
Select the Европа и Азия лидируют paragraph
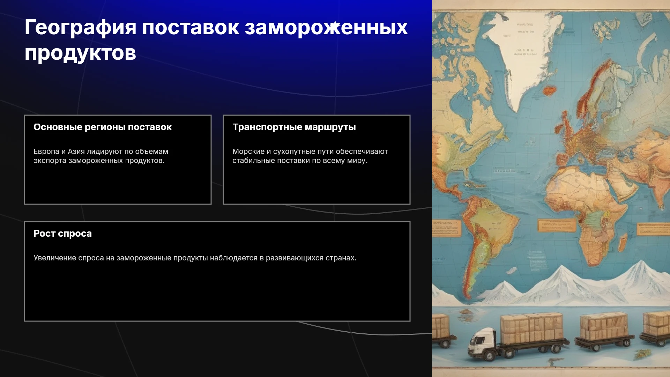pos(101,156)
